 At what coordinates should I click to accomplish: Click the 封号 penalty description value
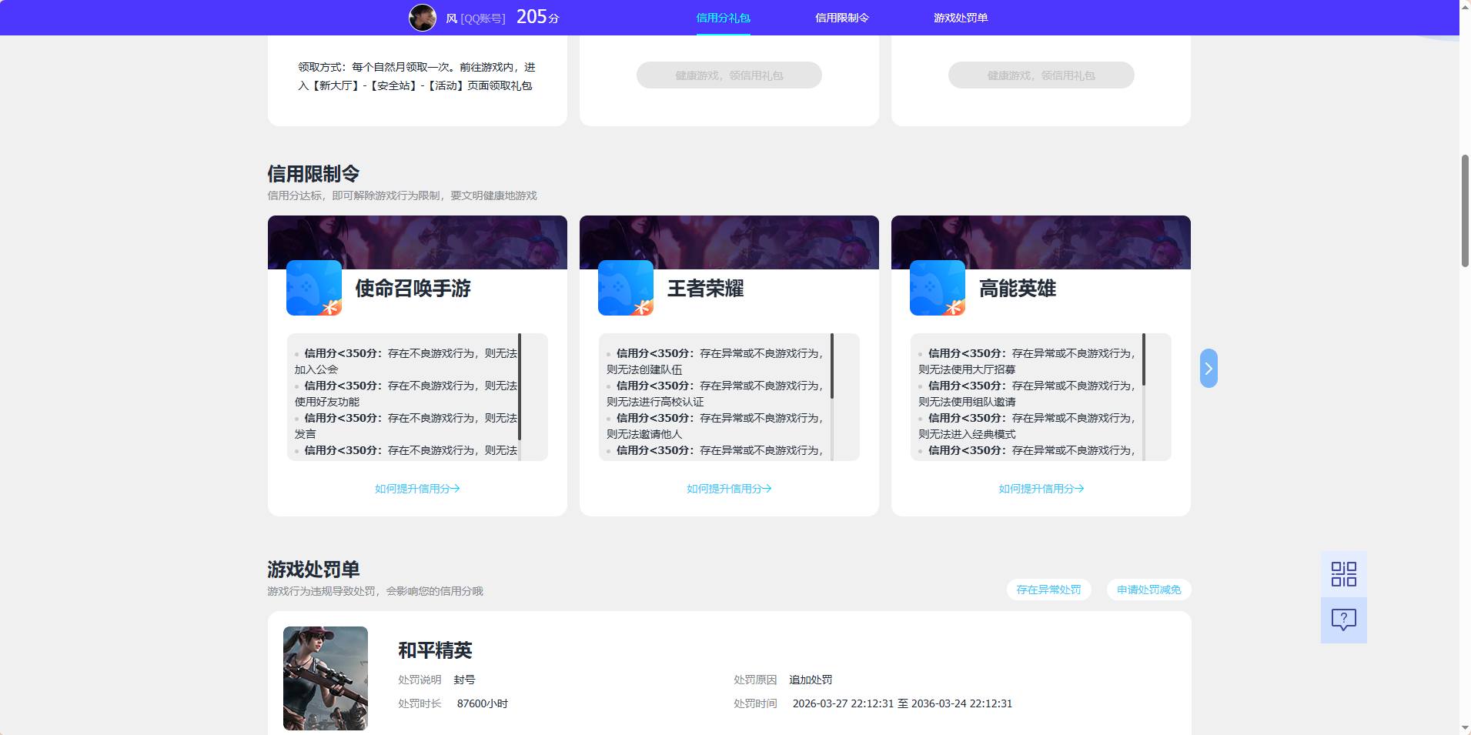click(464, 680)
